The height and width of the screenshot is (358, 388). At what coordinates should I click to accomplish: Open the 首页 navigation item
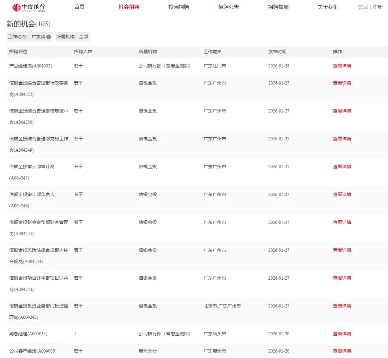coord(79,7)
